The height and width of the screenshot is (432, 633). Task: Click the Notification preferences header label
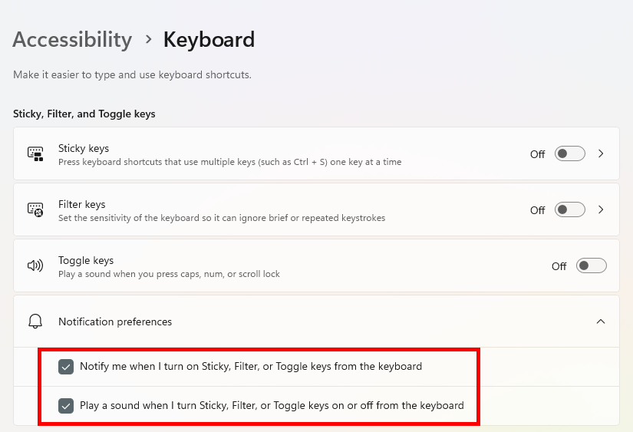(x=115, y=322)
